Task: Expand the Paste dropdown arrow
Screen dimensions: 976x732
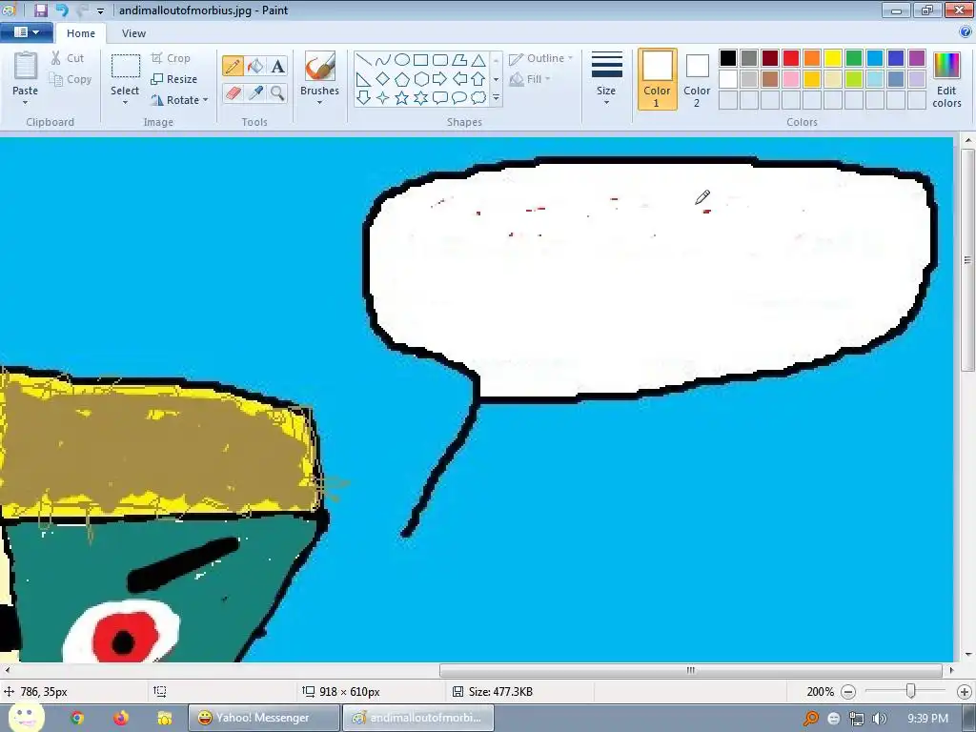Action: pos(26,102)
